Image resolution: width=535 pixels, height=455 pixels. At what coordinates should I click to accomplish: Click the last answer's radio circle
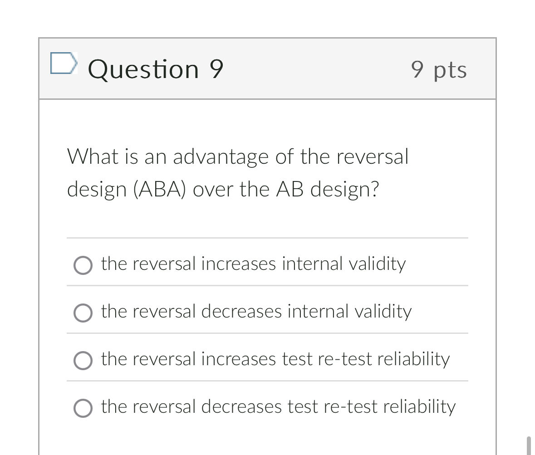(x=83, y=408)
